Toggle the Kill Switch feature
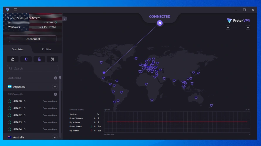This screenshot has height=146, width=261. point(39,59)
